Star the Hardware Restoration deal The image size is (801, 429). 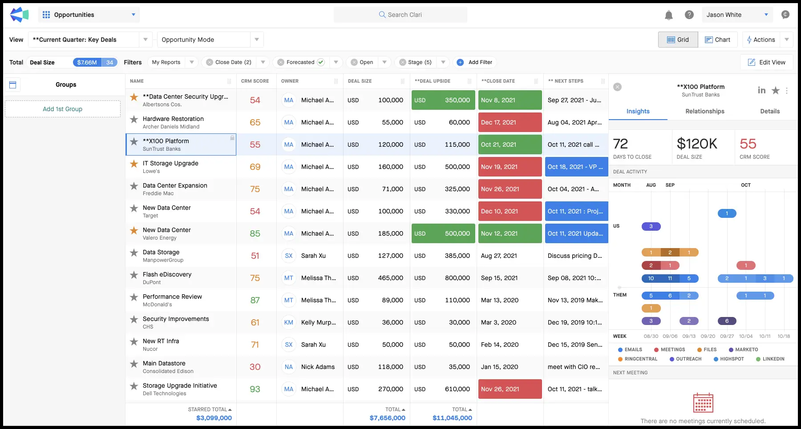[134, 119]
